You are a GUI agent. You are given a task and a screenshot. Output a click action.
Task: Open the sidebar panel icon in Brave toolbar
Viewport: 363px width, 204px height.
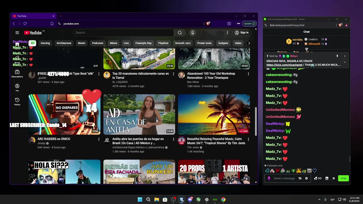click(x=229, y=24)
